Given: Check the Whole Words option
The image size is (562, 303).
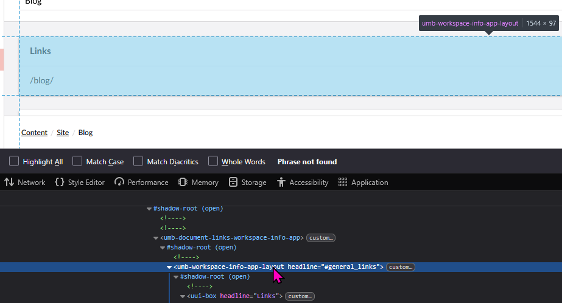Looking at the screenshot, I should (213, 161).
